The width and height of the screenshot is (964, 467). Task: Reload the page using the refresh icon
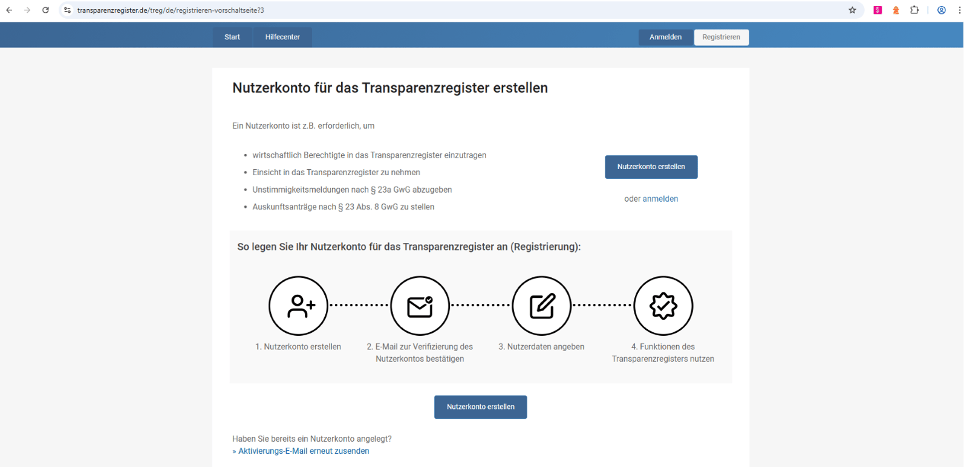[45, 10]
